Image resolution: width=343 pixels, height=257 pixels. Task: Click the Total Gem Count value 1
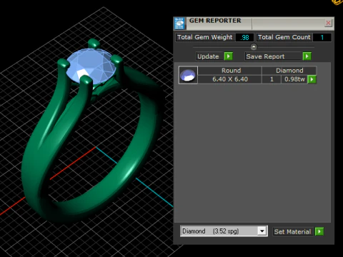click(x=322, y=37)
